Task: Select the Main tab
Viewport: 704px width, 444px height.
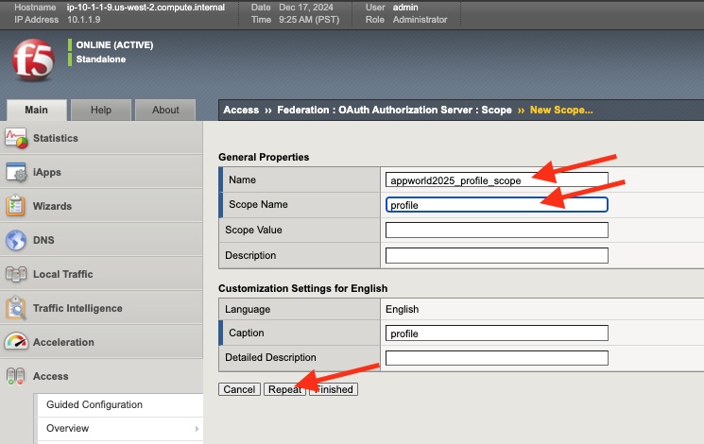Action: [x=36, y=110]
